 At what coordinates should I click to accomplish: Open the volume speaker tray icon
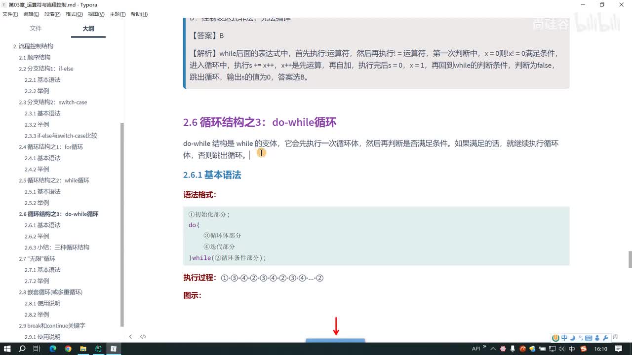coord(562,349)
